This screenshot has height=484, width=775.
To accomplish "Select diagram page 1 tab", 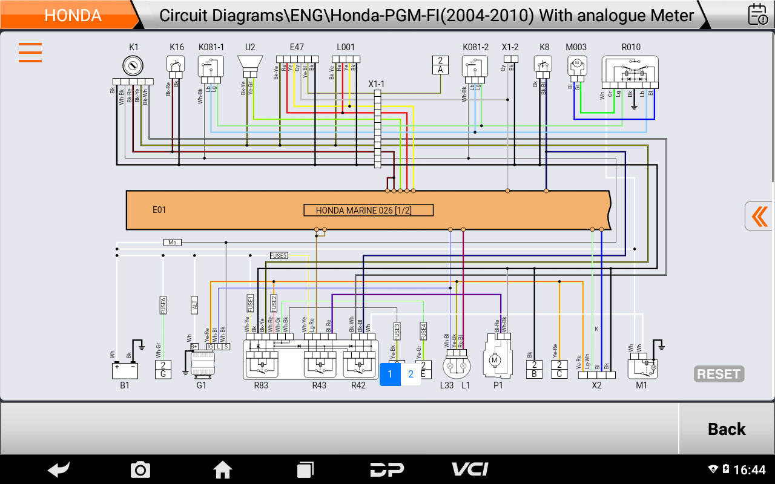I will pyautogui.click(x=390, y=374).
